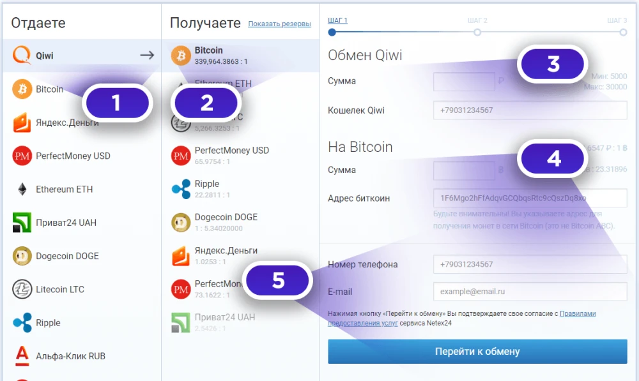The height and width of the screenshot is (381, 639).
Task: Select Bitcoin 339,964.3863 : 1 in Получаете
Action: [x=240, y=56]
